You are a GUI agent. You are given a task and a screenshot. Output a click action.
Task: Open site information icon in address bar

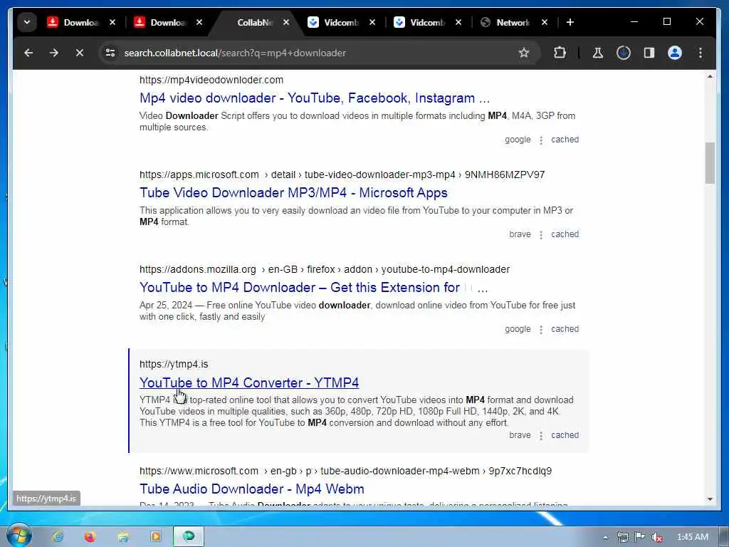click(110, 53)
